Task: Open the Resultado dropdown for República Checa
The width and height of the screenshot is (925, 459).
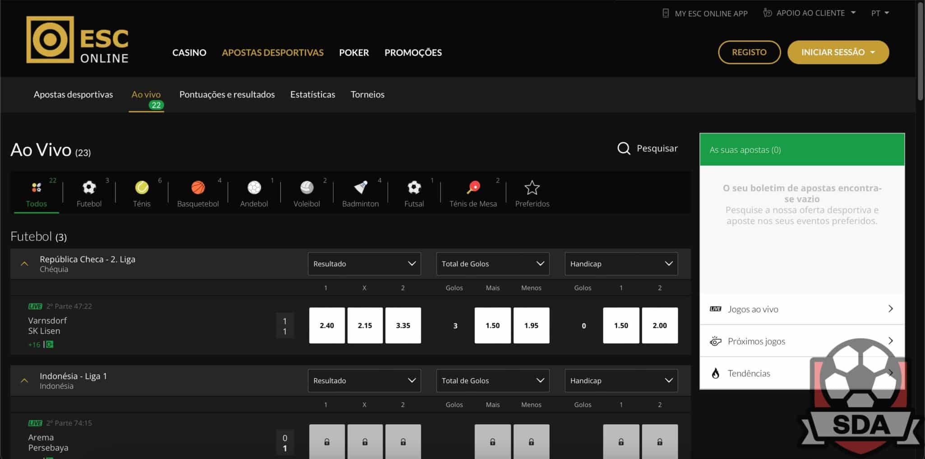Action: pos(364,264)
